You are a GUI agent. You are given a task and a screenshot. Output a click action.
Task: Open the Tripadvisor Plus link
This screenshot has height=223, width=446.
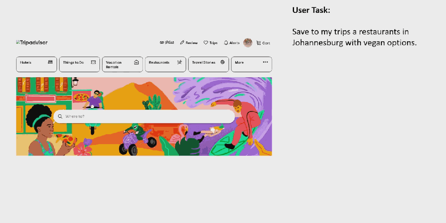(167, 43)
